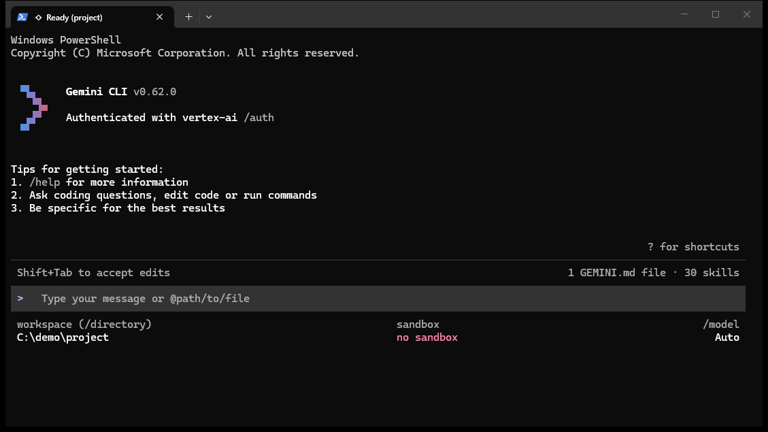
Task: Click the /model label
Action: [721, 325]
